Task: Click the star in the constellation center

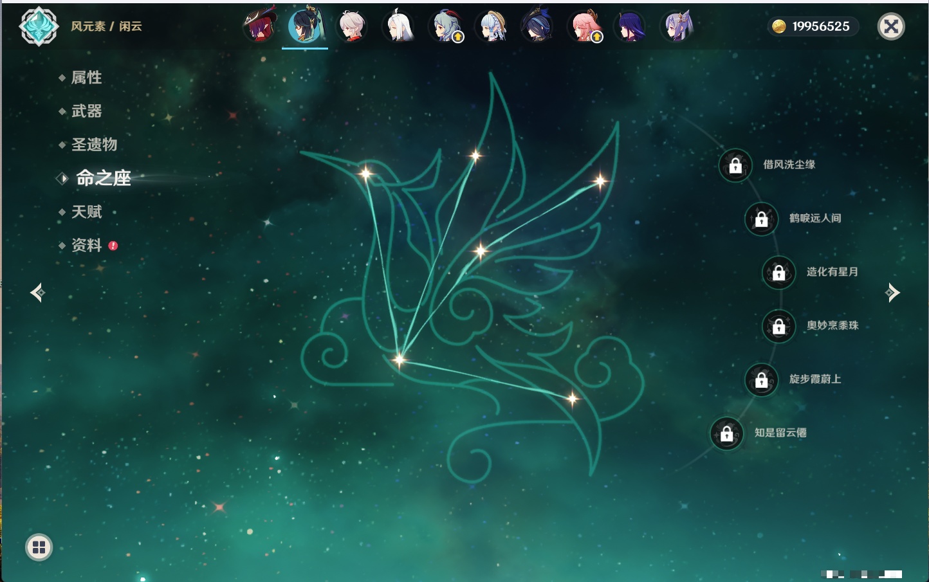Action: (x=480, y=251)
